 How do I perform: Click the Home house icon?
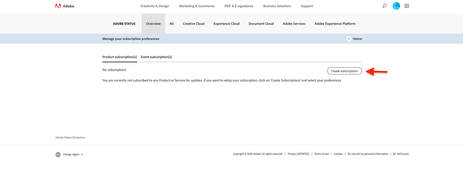(349, 39)
